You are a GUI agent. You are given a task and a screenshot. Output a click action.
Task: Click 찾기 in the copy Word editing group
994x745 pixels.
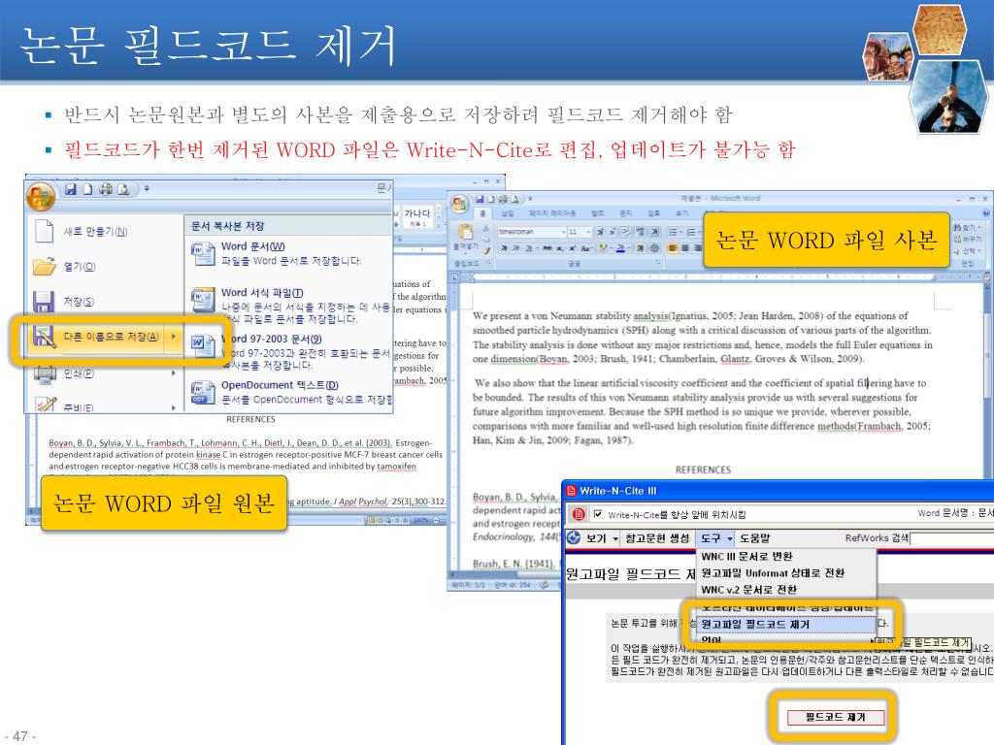[x=968, y=227]
